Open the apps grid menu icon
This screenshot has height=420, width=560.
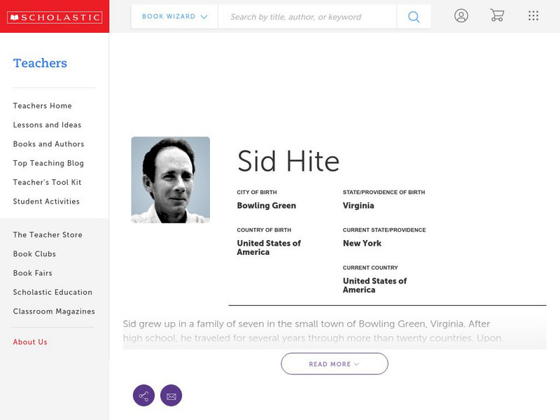click(533, 16)
